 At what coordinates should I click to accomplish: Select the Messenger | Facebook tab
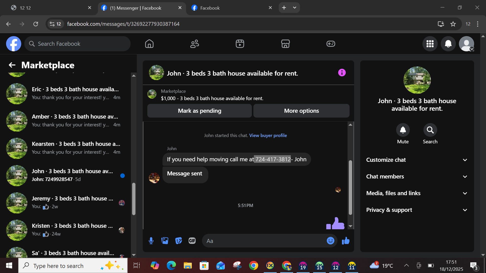pos(142,8)
